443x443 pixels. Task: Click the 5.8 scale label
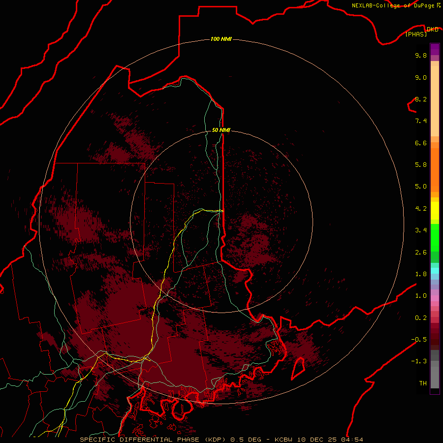click(421, 165)
